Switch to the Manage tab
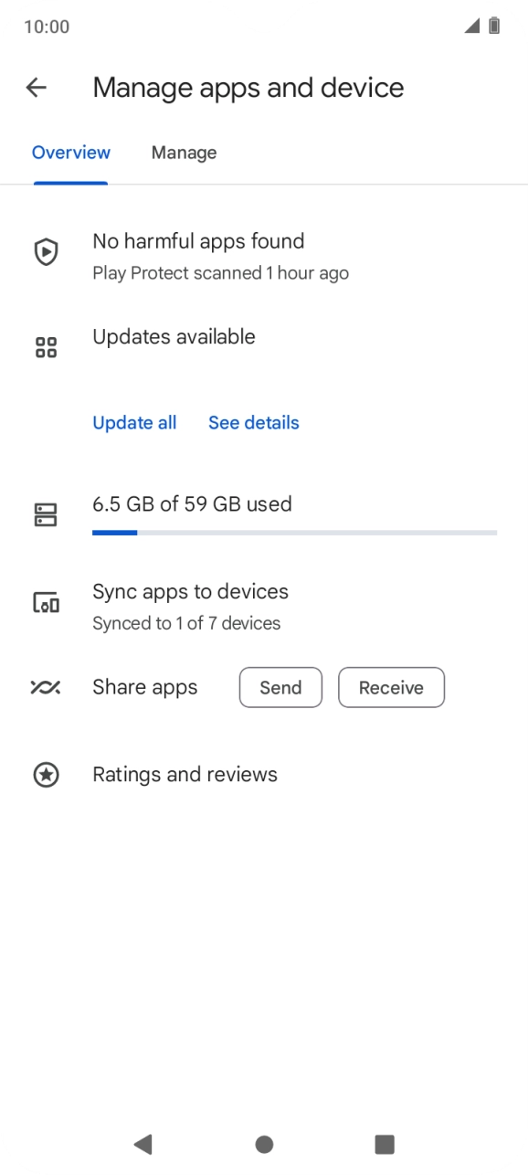The image size is (528, 1175). coord(184,153)
